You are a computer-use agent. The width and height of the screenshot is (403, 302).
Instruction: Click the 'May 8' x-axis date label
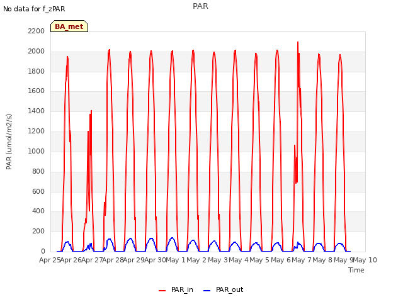pos(322,260)
